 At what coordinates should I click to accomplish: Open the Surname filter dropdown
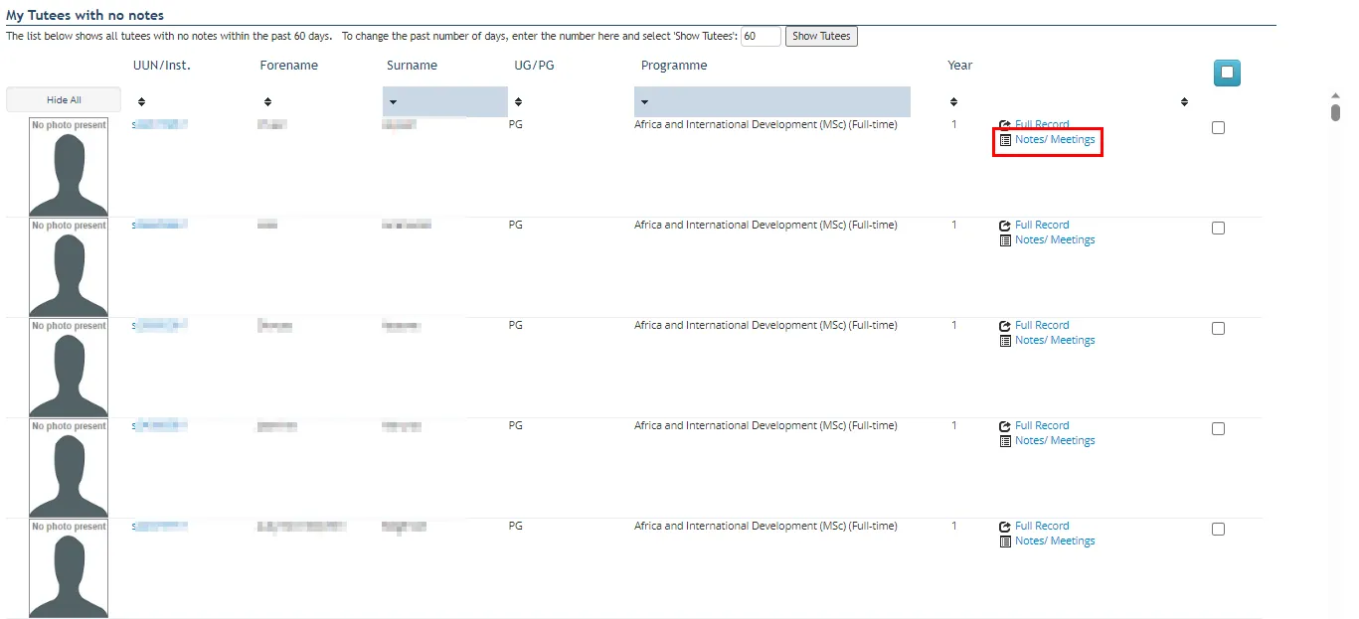pos(394,101)
